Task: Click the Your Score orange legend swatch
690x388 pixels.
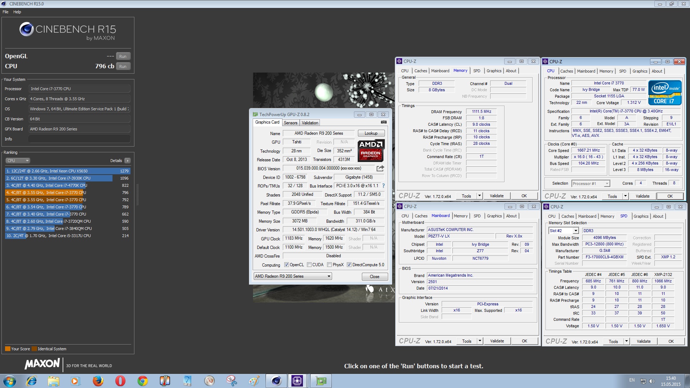Action: pos(8,349)
